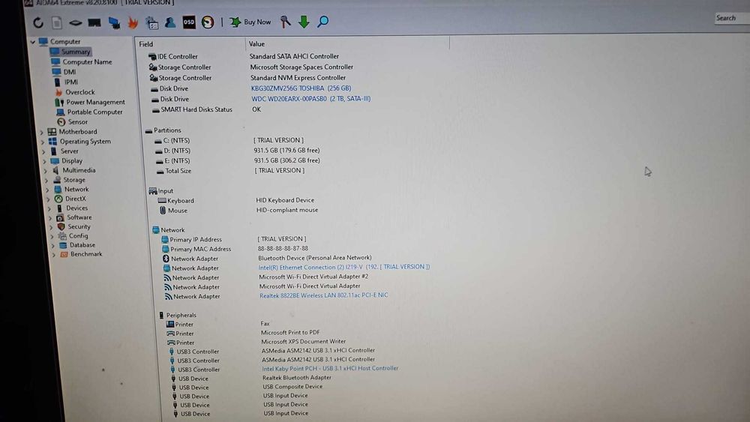Click the Buy Now button

click(250, 22)
